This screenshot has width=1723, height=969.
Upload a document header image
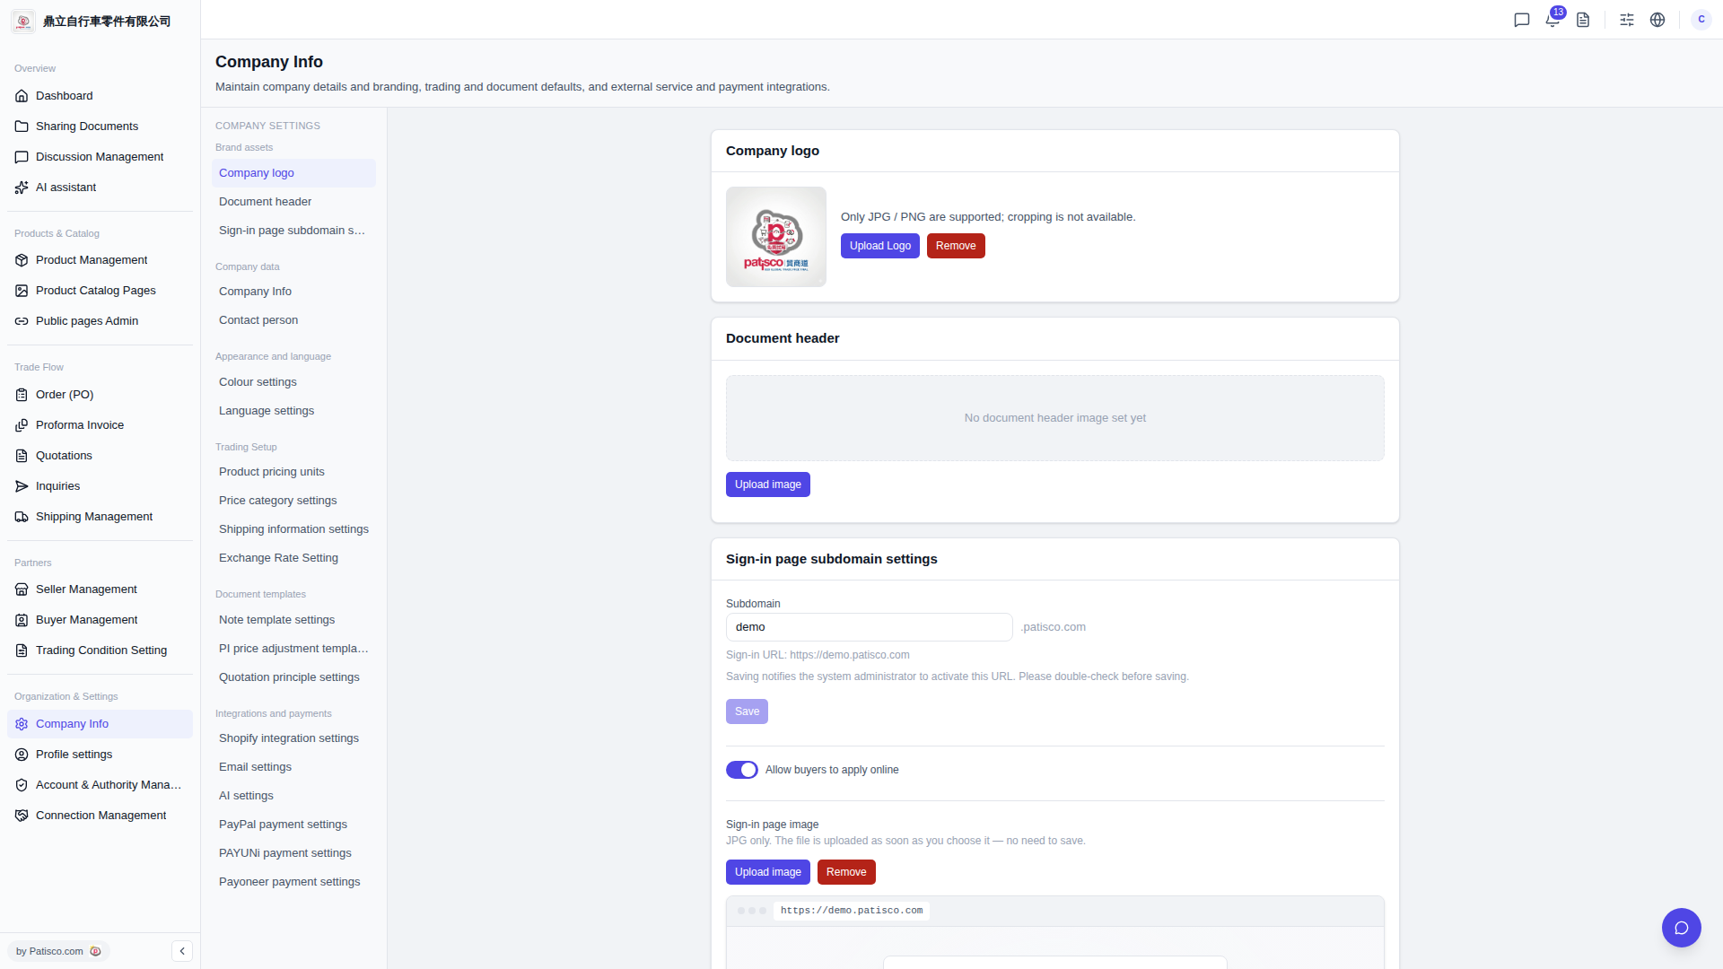(768, 484)
